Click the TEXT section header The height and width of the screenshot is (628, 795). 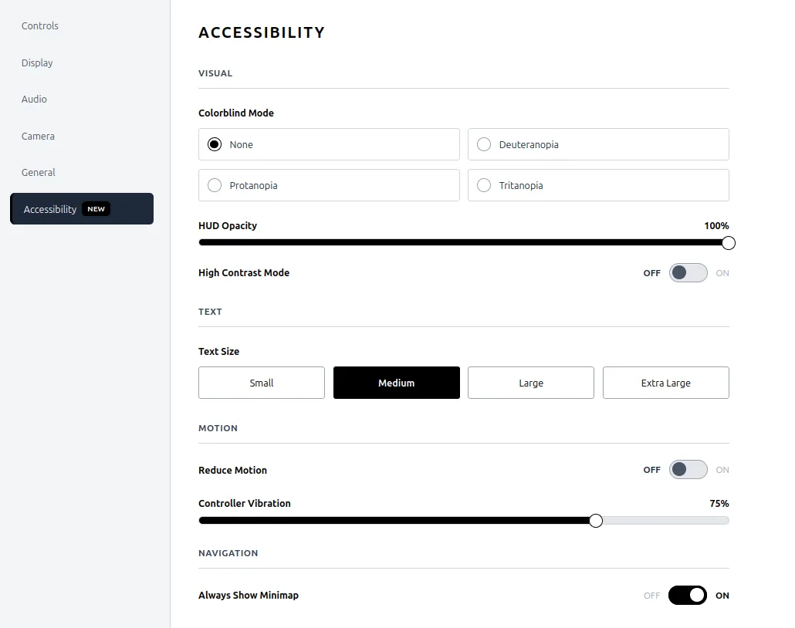(210, 312)
